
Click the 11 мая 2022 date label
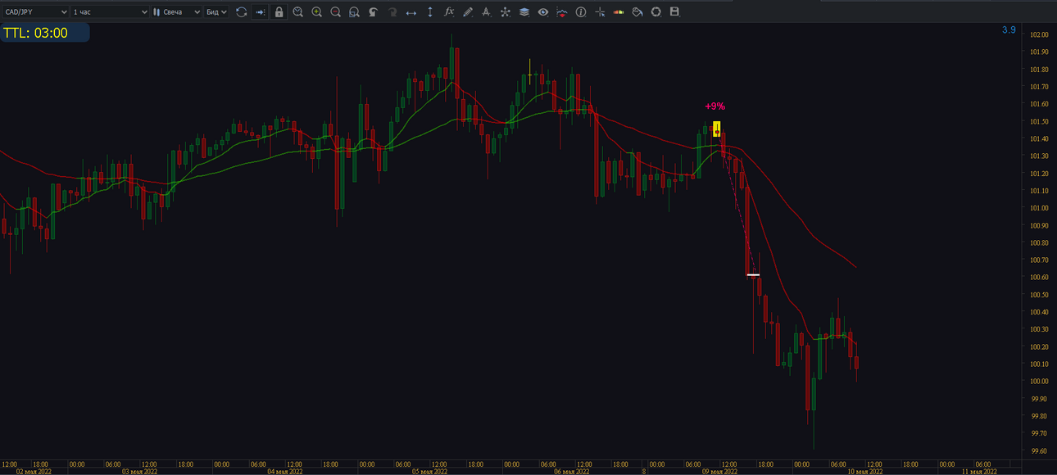point(979,471)
